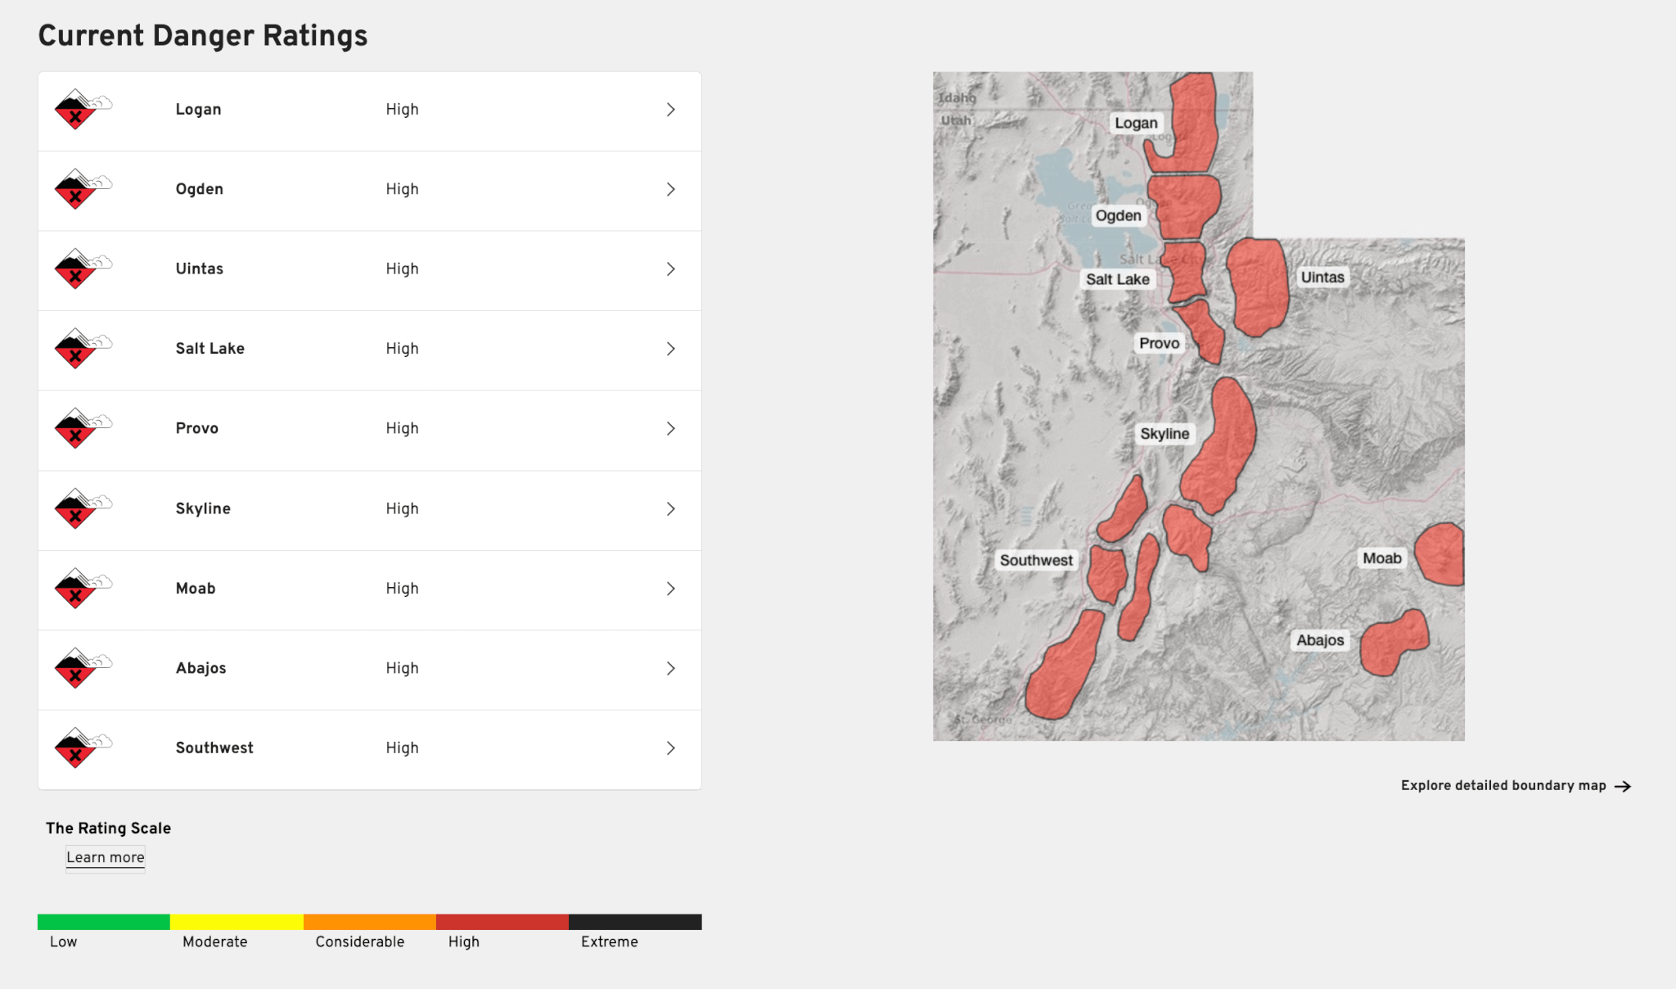Click the Ogden avalanche danger icon
1676x989 pixels.
(80, 189)
